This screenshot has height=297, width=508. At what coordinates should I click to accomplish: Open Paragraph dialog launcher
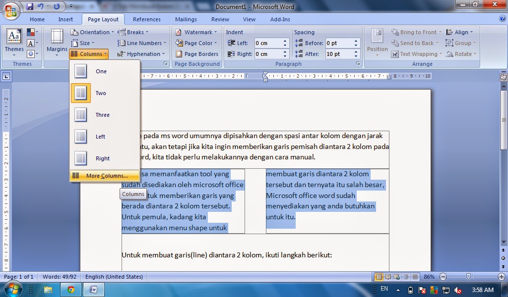click(x=358, y=64)
